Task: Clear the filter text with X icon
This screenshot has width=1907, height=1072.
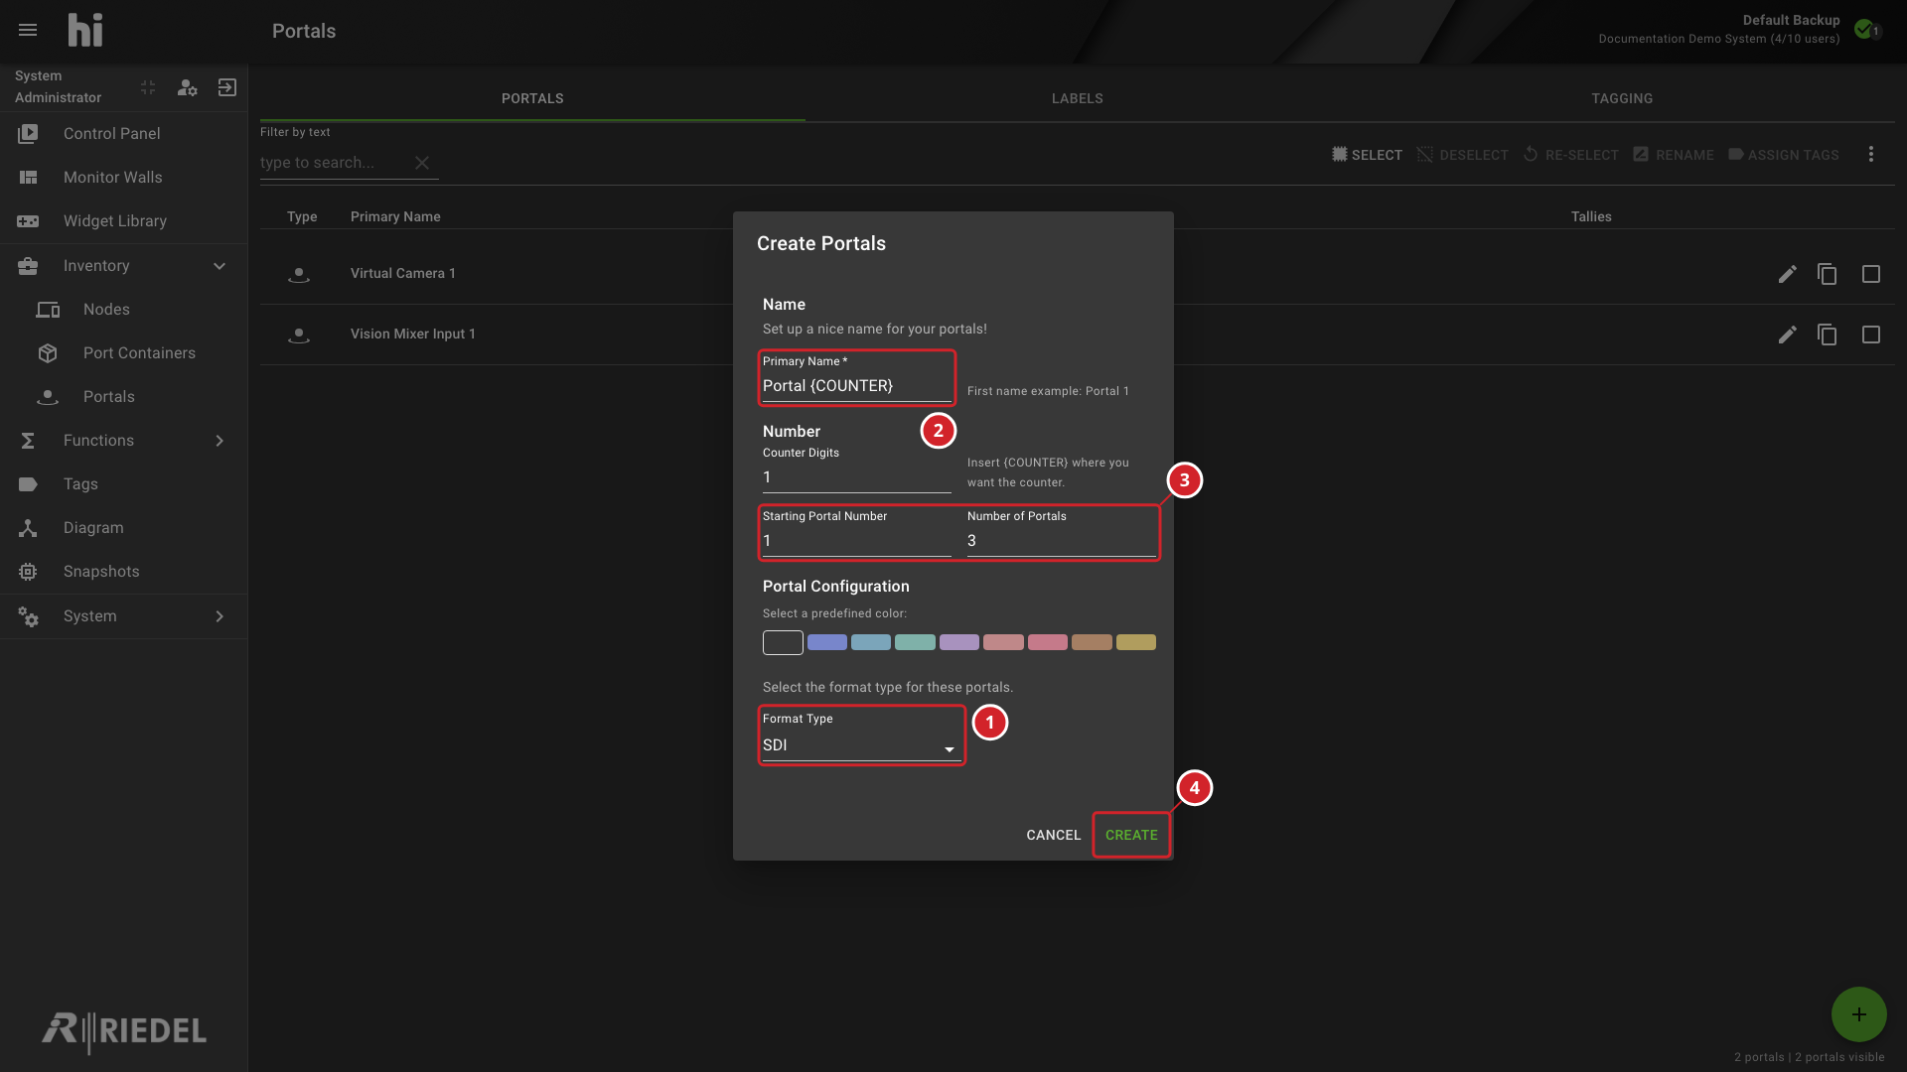Action: click(422, 163)
